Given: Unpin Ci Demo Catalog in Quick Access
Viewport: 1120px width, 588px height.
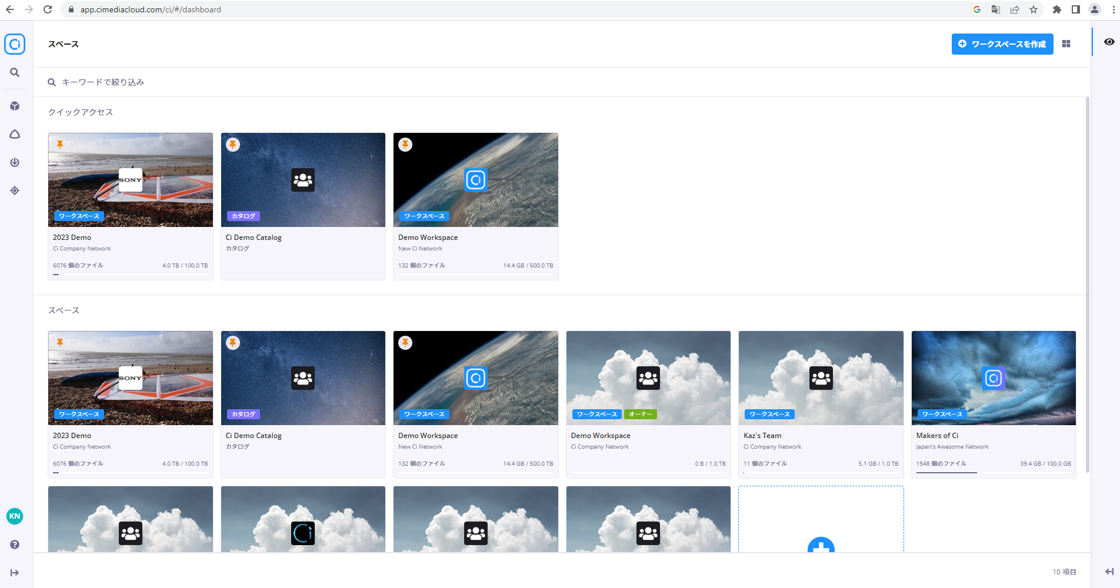Looking at the screenshot, I should pos(233,145).
